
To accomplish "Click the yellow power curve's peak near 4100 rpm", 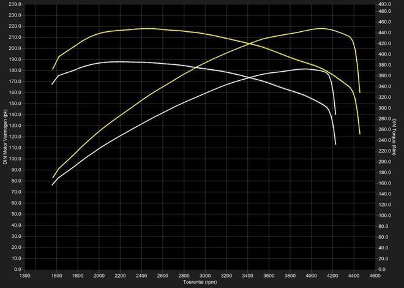I will pos(321,28).
